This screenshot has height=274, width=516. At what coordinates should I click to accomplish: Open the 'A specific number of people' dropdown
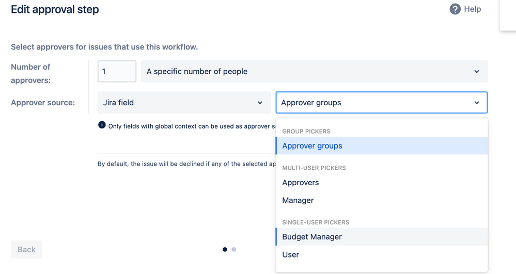click(314, 71)
